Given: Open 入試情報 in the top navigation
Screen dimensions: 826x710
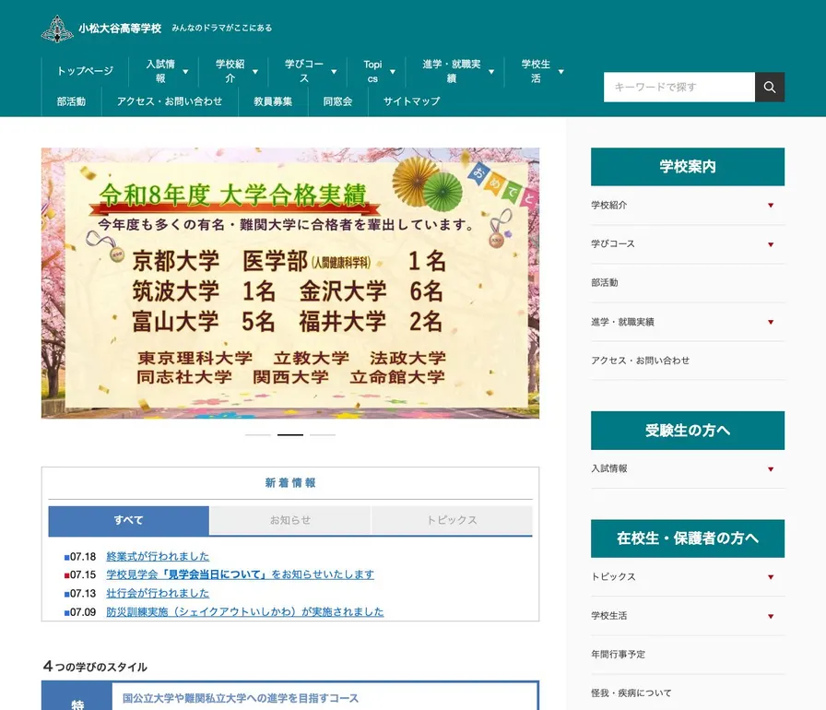Looking at the screenshot, I should pos(160,71).
